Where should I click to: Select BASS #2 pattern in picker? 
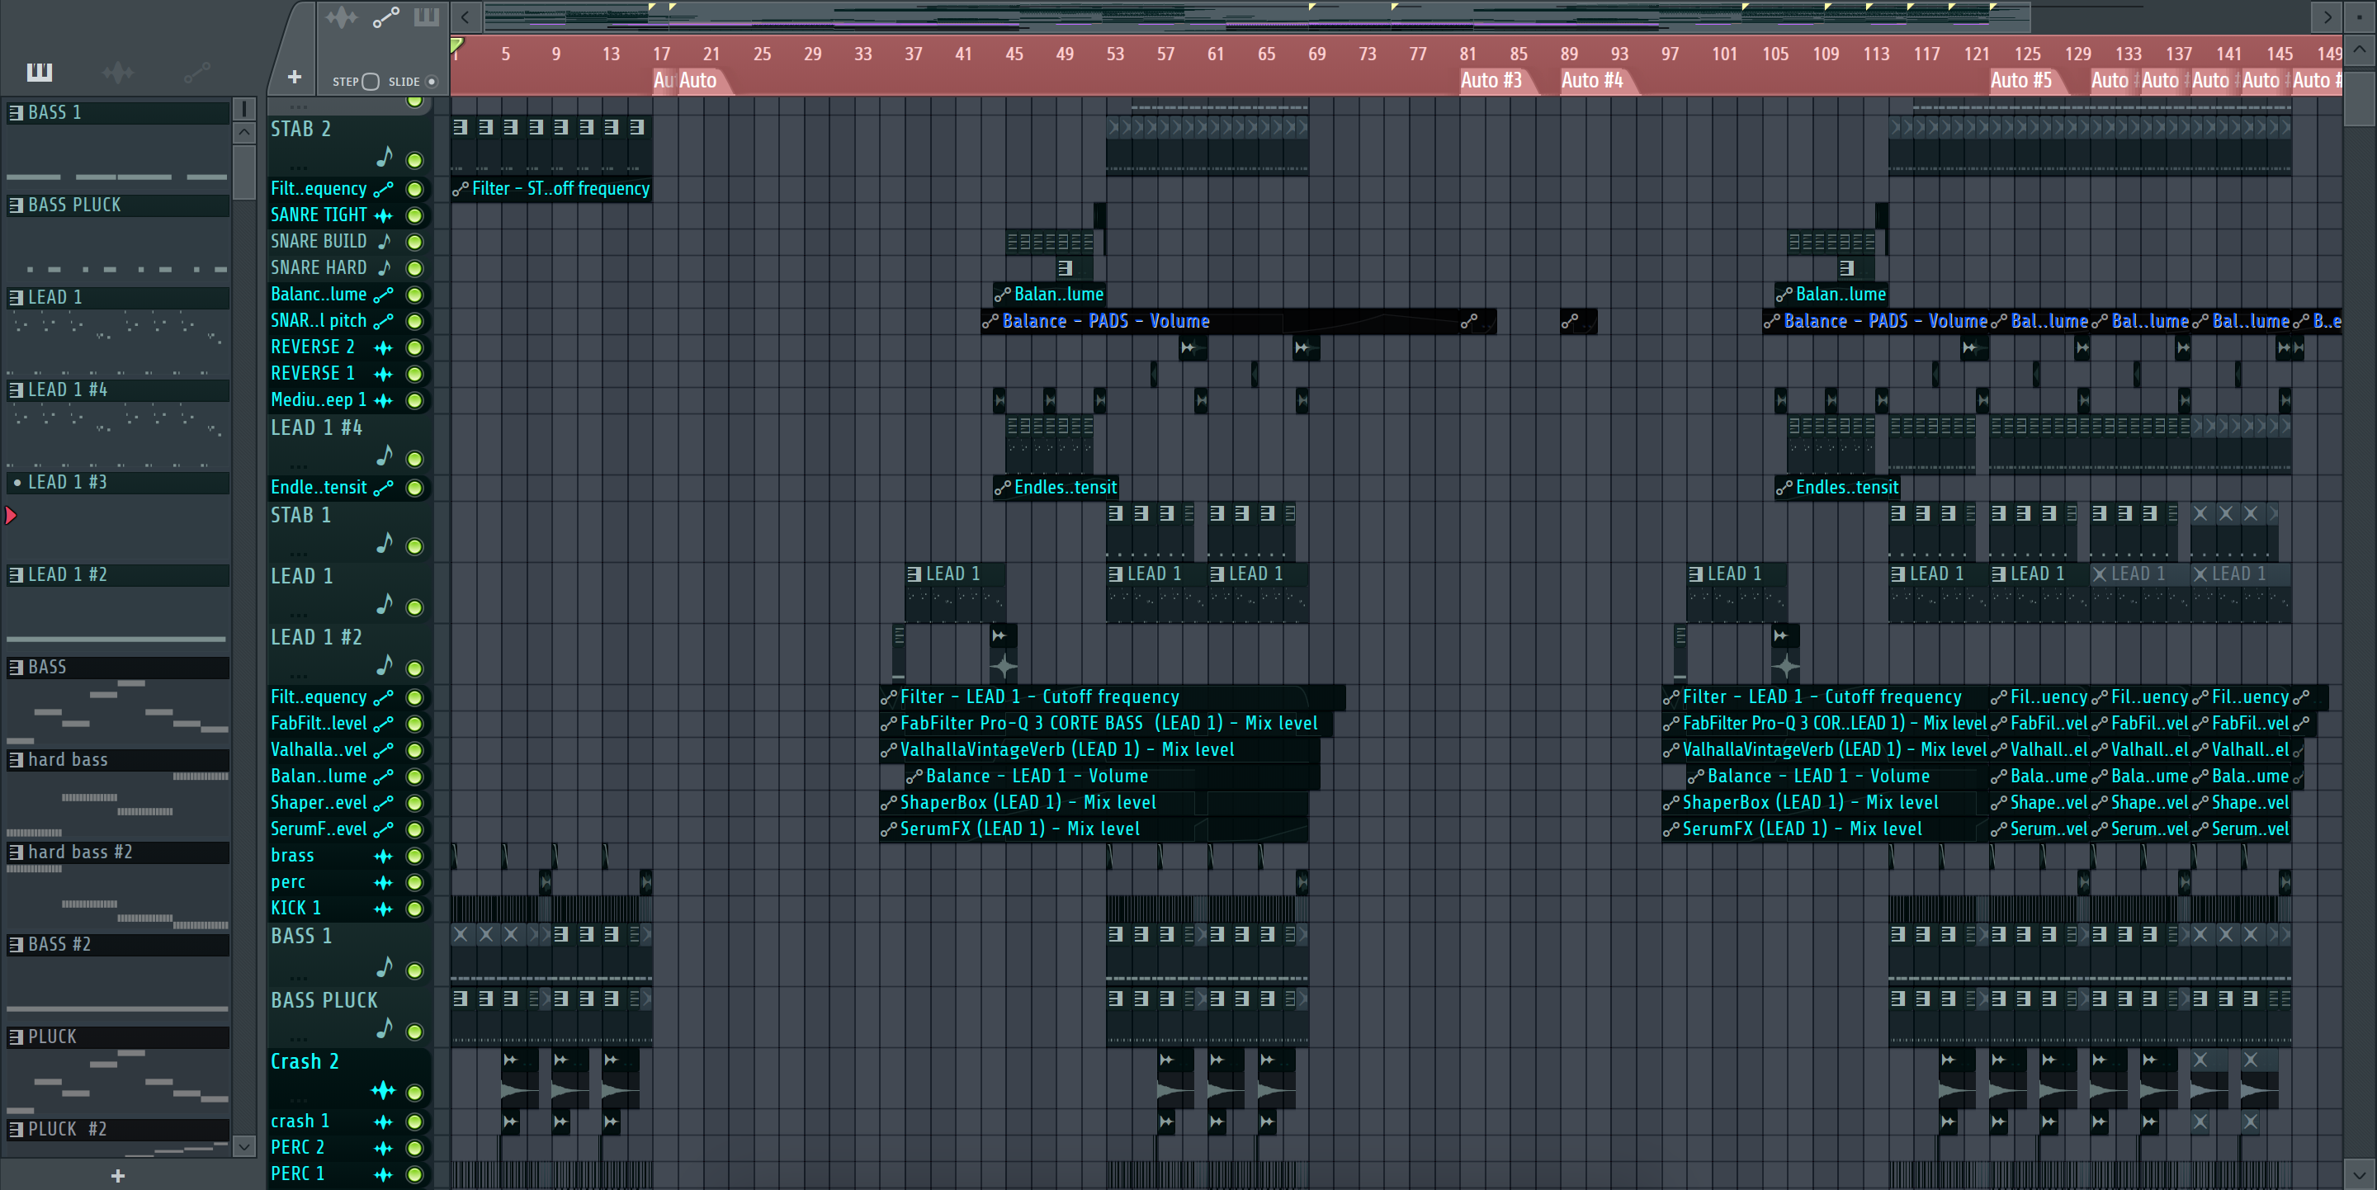coord(118,945)
